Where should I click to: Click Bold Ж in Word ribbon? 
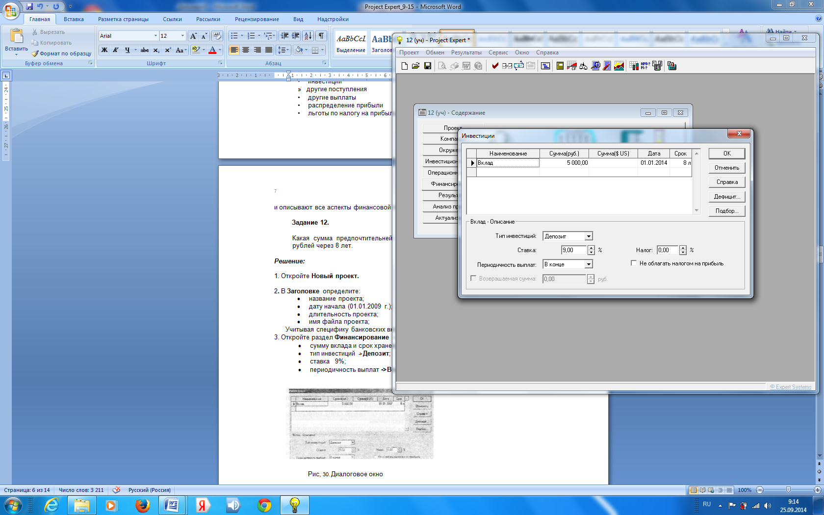tap(104, 50)
